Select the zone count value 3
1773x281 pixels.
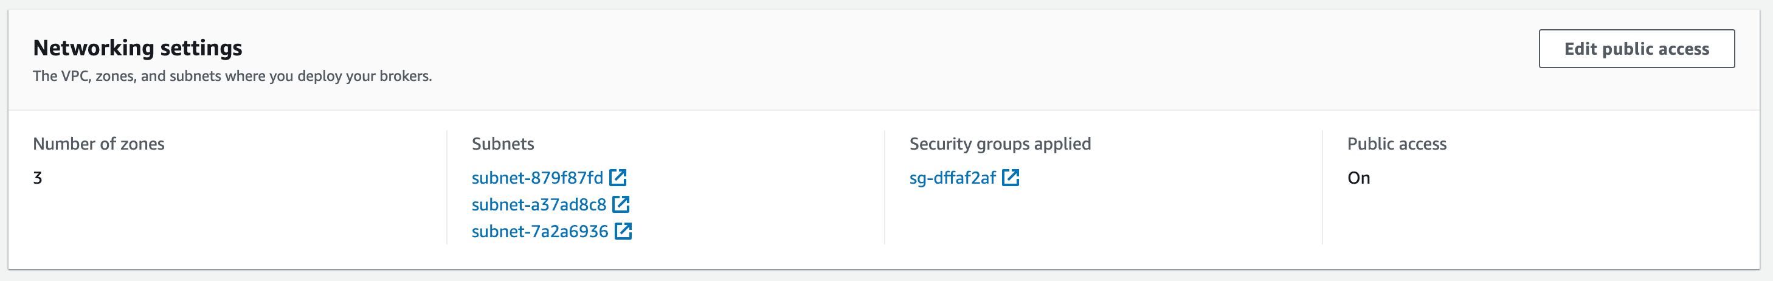point(38,178)
